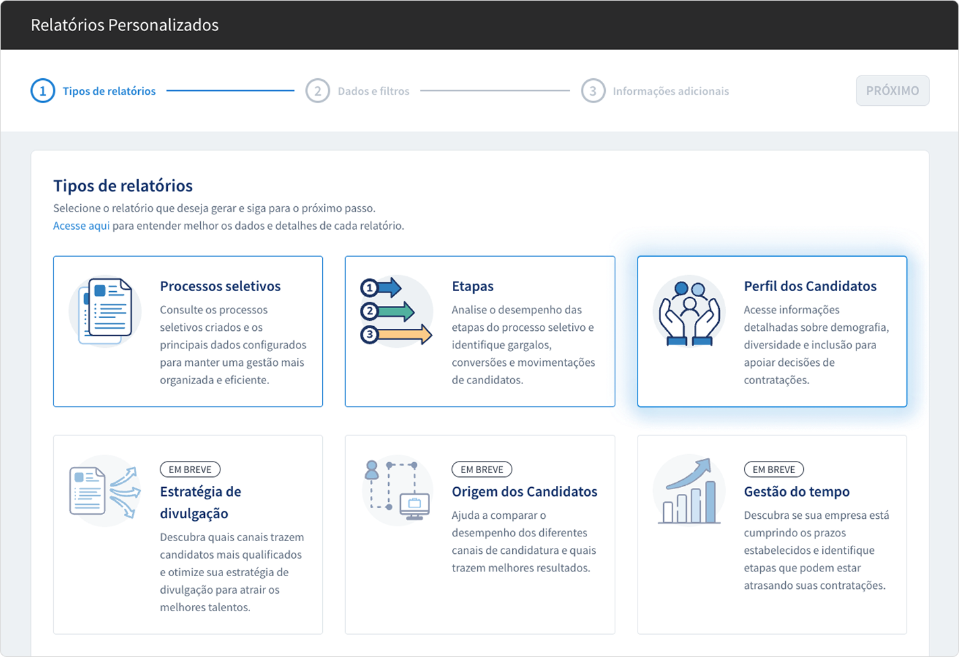The height and width of the screenshot is (657, 959).
Task: Open the Acesse aqui link
Action: coord(81,225)
